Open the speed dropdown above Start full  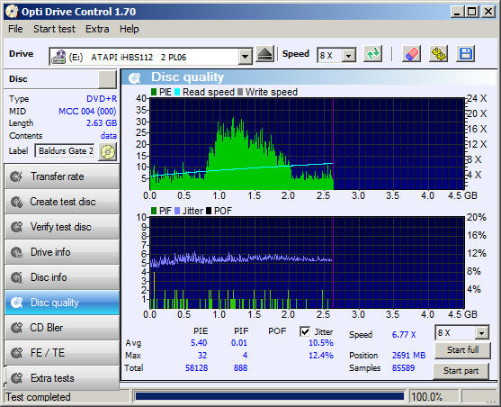(x=481, y=333)
